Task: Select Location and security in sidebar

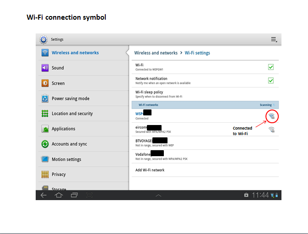Action: pyautogui.click(x=84, y=114)
